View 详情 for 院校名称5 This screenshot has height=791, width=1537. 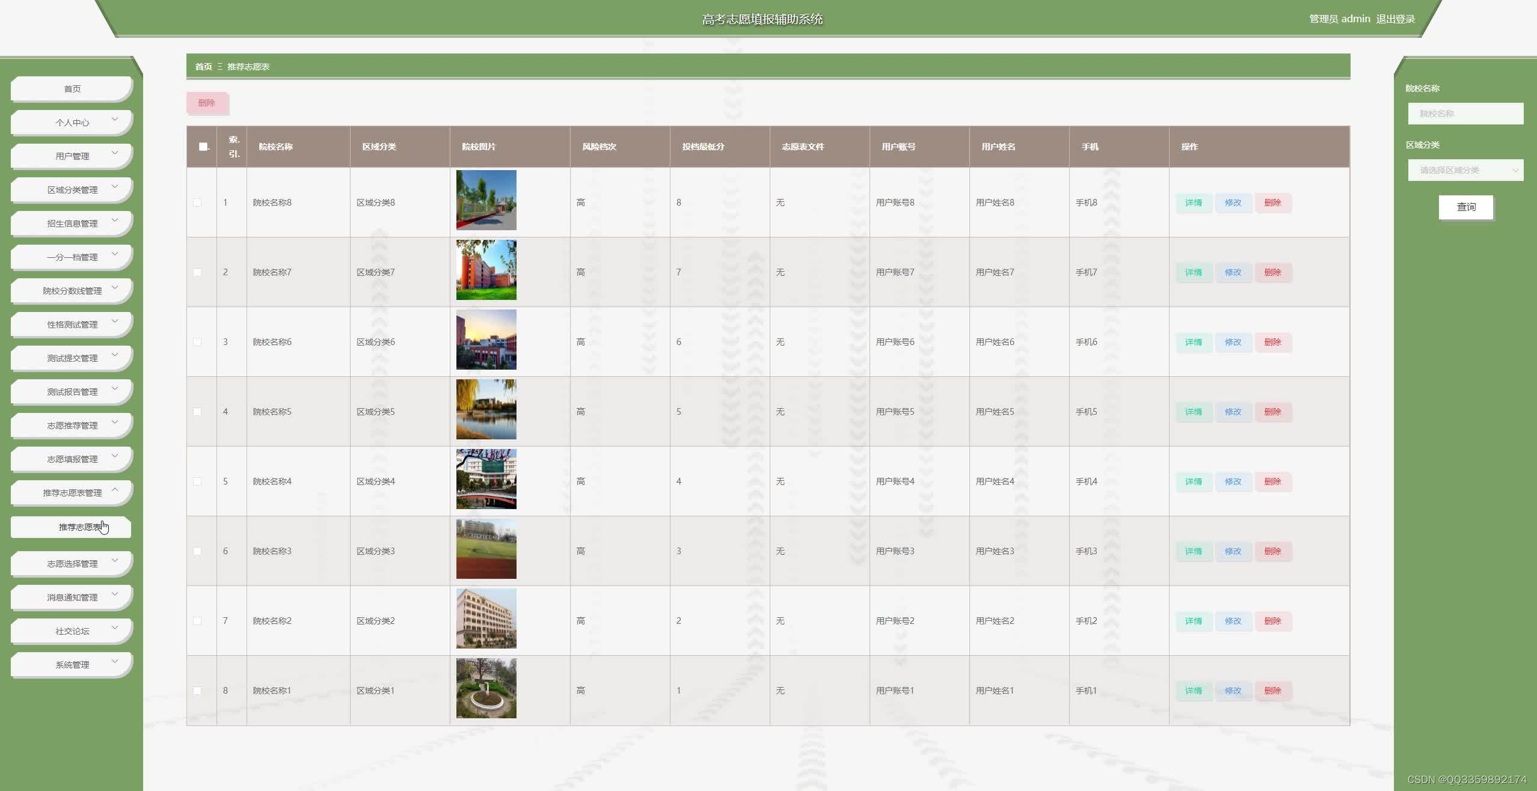pos(1194,412)
